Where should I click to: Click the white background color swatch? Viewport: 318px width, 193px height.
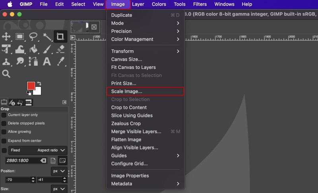[38, 91]
